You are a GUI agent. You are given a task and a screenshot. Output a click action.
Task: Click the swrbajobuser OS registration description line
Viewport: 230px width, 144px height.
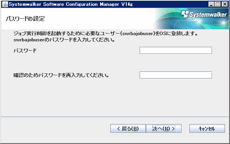(x=106, y=34)
